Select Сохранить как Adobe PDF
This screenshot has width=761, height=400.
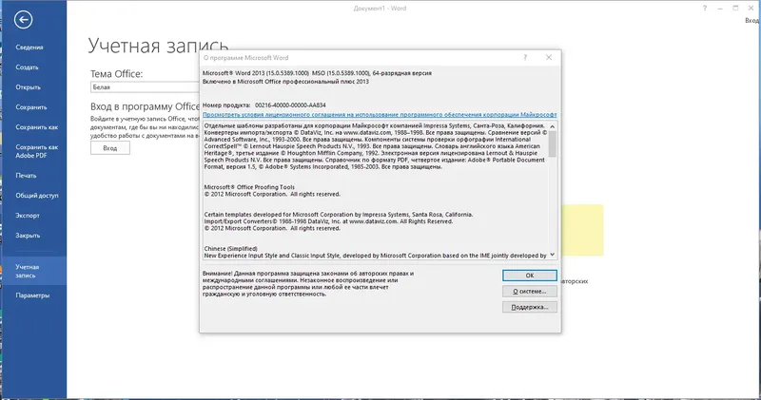coord(36,151)
